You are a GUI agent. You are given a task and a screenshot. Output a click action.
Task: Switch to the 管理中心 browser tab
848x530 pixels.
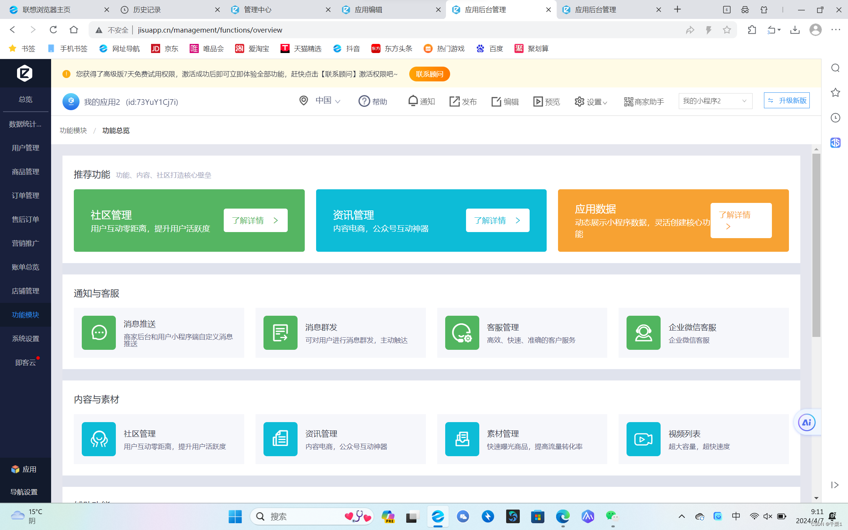[280, 9]
